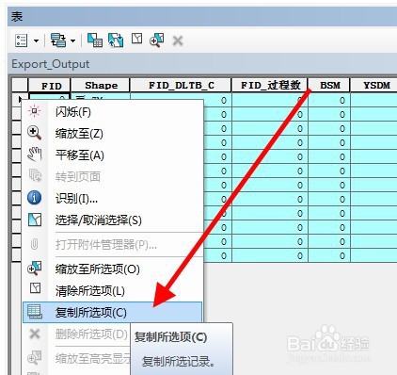The width and height of the screenshot is (397, 375).
Task: Open the Table Options menu icon
Action: click(21, 41)
